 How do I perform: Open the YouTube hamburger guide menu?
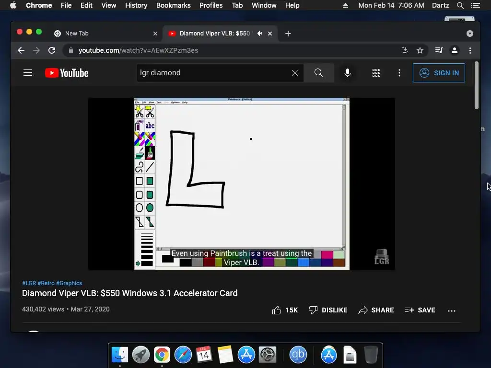[x=28, y=73]
